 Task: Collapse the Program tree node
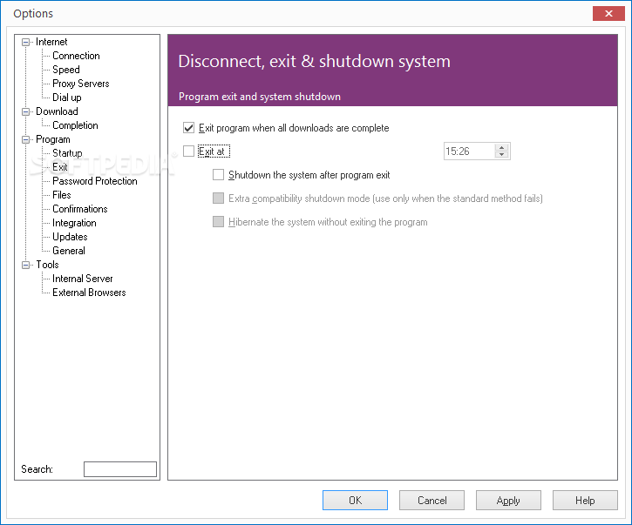click(26, 139)
